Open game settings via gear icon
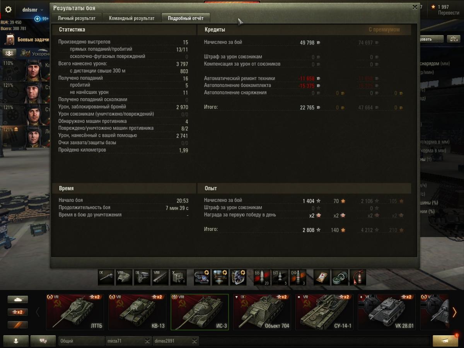 (9, 10)
